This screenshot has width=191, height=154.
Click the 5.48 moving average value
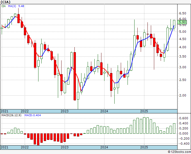tap(21, 6)
